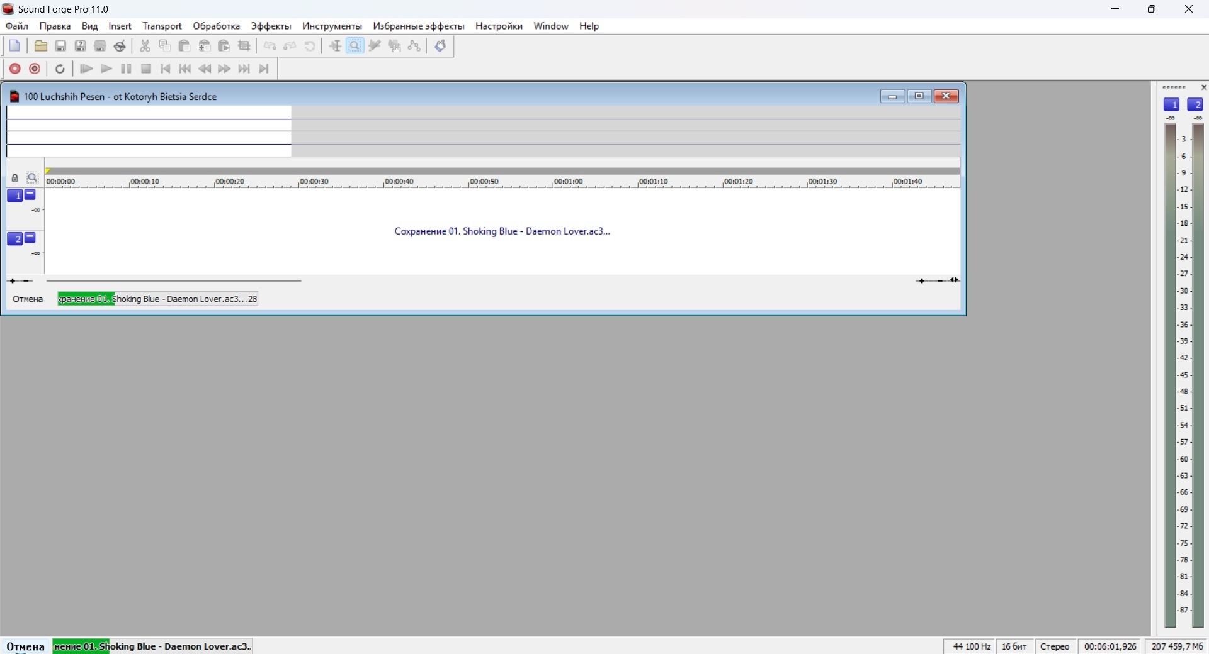Screen dimensions: 1209x654
Task: Click the yellow marker at ruler start
Action: tap(48, 171)
